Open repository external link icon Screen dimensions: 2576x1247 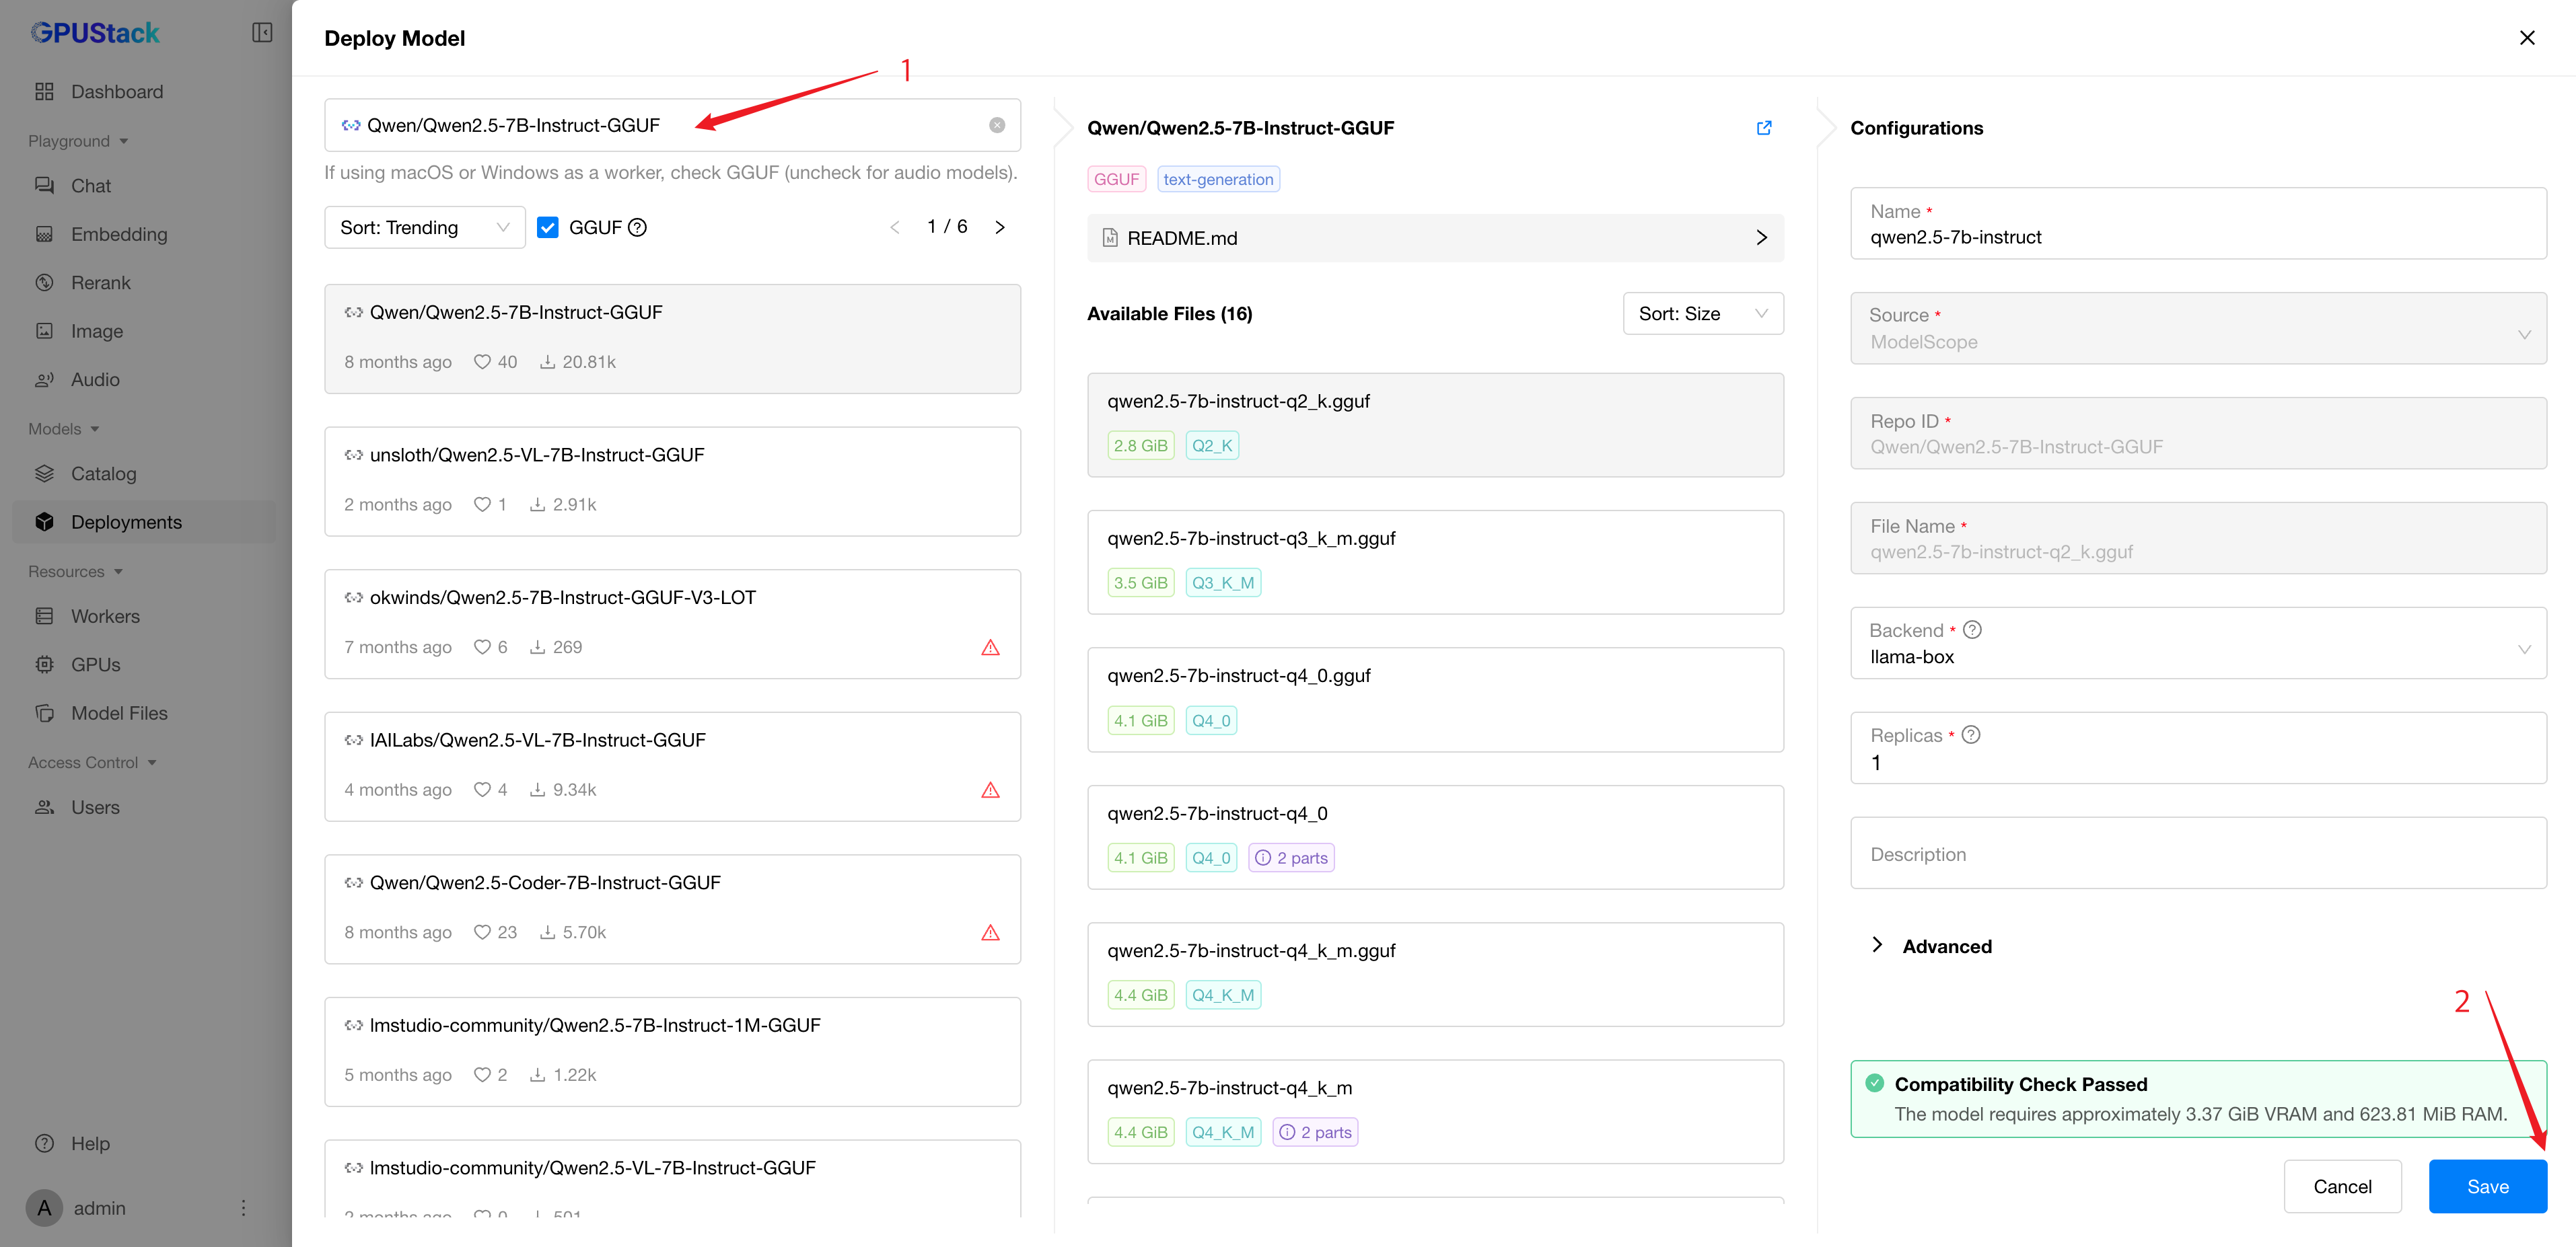tap(1764, 128)
